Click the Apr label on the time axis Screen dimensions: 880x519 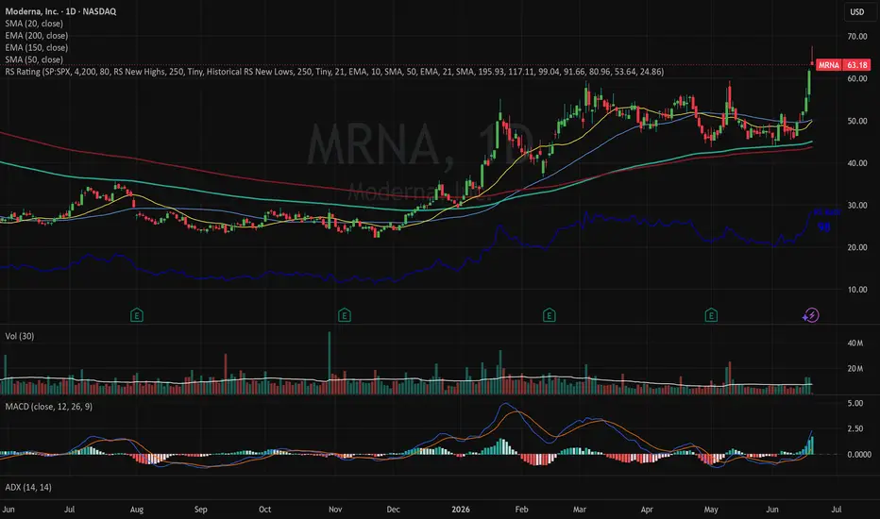pos(647,510)
